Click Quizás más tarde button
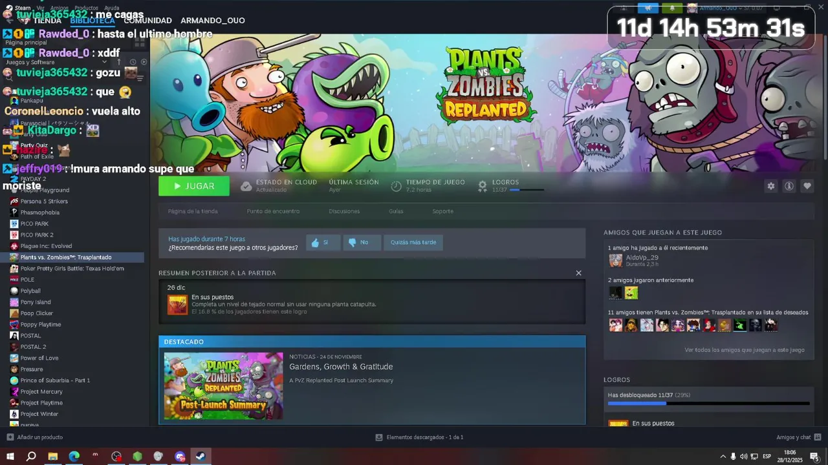Image resolution: width=828 pixels, height=465 pixels. [x=413, y=242]
